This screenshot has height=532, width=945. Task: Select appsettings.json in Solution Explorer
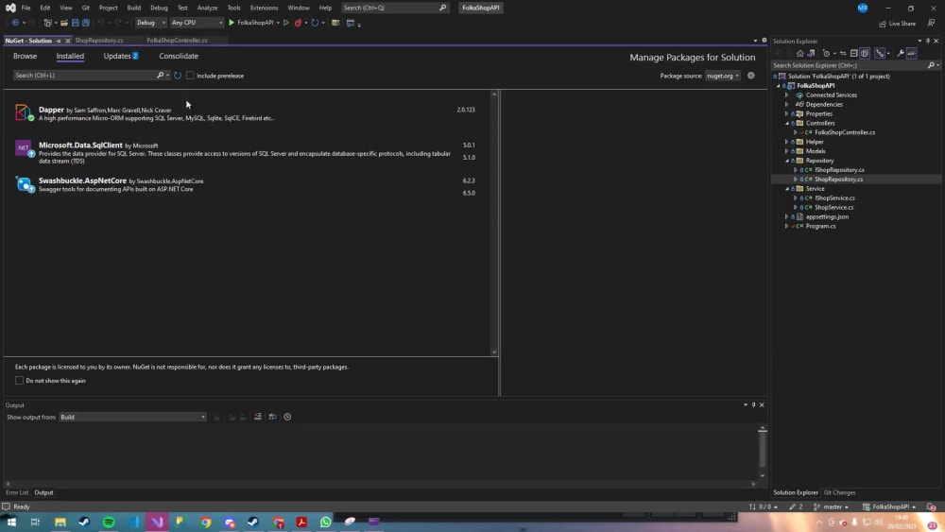coord(827,217)
